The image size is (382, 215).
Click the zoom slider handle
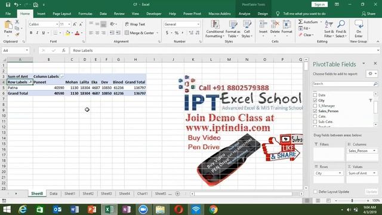point(352,201)
